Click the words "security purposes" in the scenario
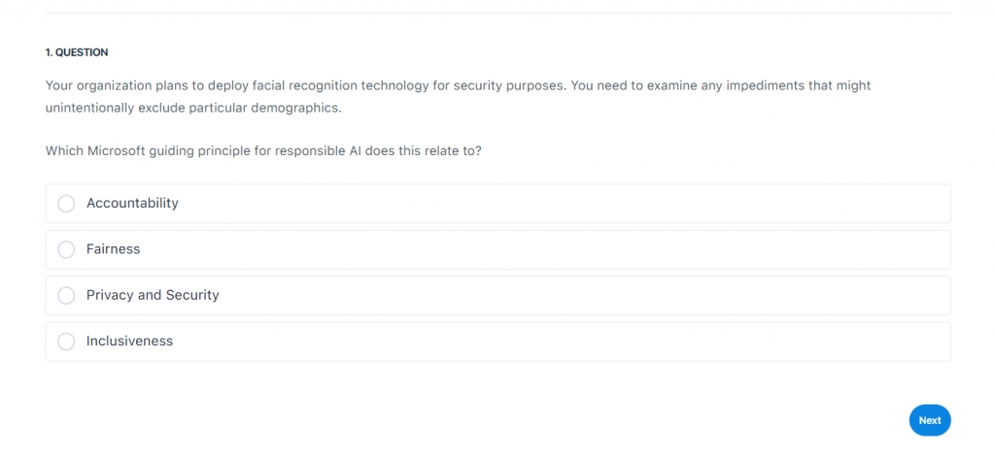Screen dimensions: 995x454 tap(509, 85)
